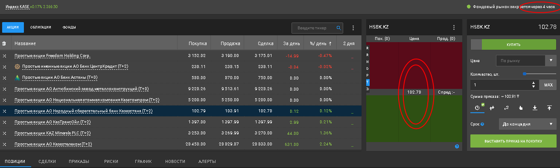The image size is (560, 168).
Task: Select the download-arrow order-type icon
Action: coord(535,108)
